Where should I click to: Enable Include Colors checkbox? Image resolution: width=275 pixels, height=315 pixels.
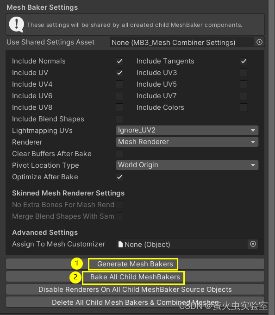click(244, 107)
